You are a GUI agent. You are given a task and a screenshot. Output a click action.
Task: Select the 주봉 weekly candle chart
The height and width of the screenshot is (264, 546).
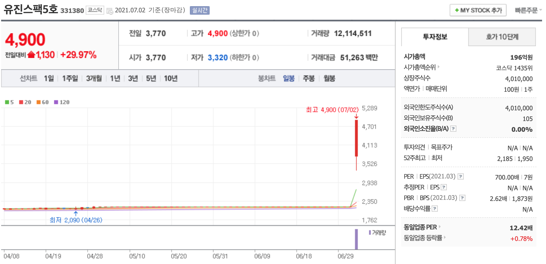coord(308,78)
